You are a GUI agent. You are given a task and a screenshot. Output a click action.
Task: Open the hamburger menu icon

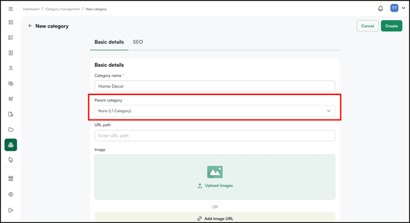tap(11, 9)
